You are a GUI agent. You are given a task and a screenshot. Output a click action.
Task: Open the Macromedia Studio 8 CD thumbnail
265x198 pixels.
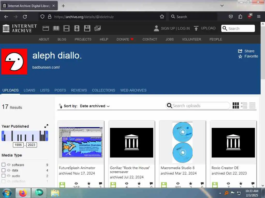point(182,142)
